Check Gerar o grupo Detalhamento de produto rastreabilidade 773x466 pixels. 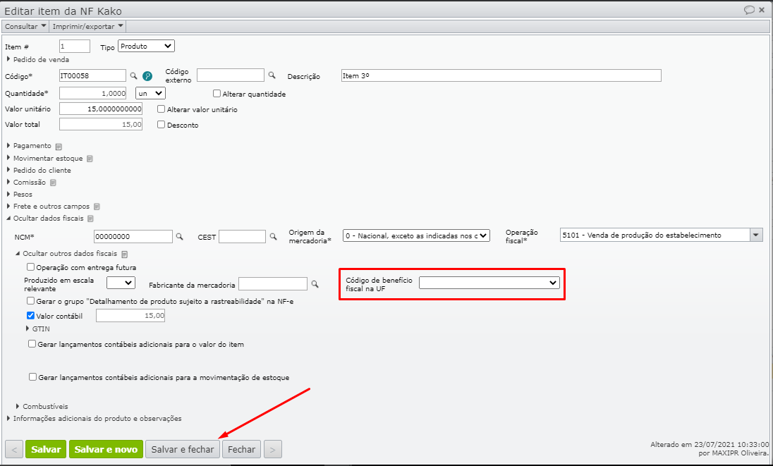point(30,300)
